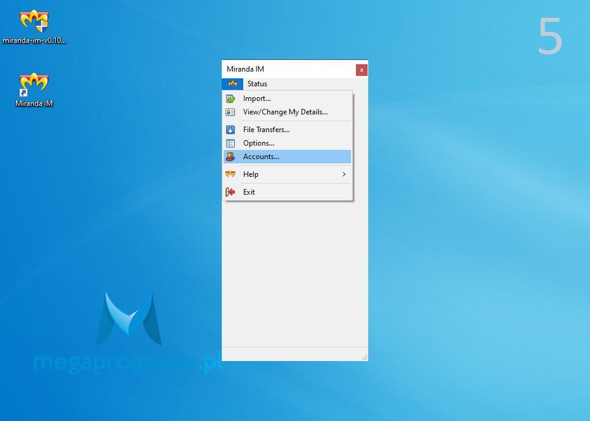Open File Transfers... menu entry

[x=267, y=130]
